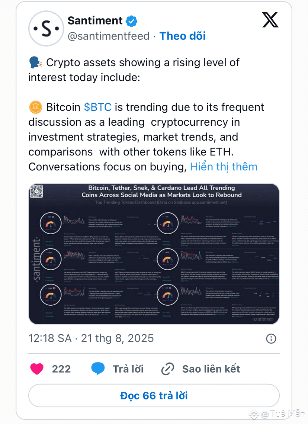
Task: Click the copy link chain icon
Action: click(168, 369)
